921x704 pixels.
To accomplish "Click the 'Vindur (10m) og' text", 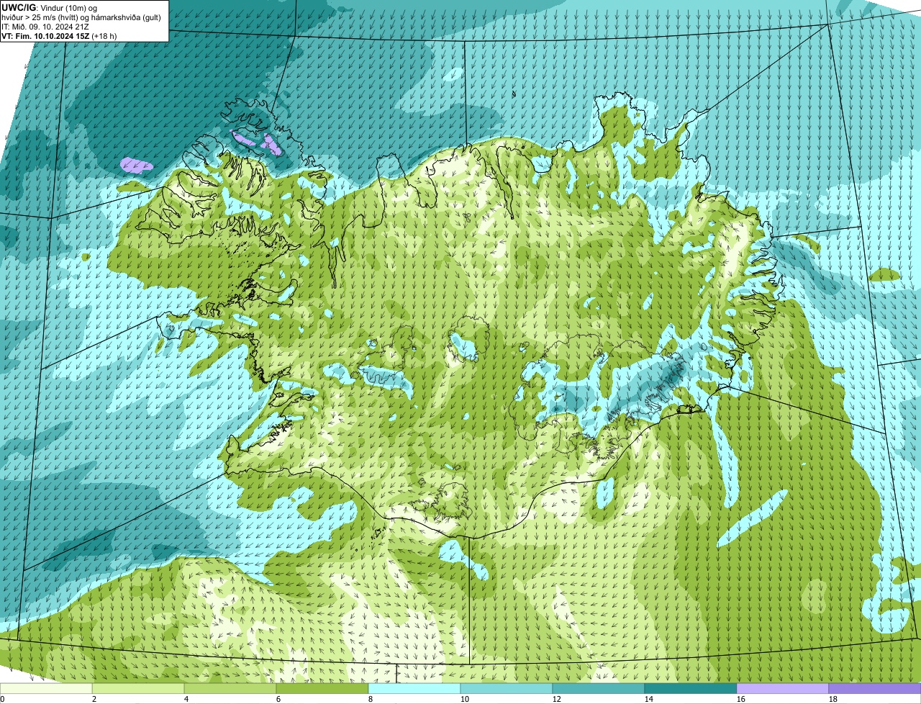I will pos(68,8).
